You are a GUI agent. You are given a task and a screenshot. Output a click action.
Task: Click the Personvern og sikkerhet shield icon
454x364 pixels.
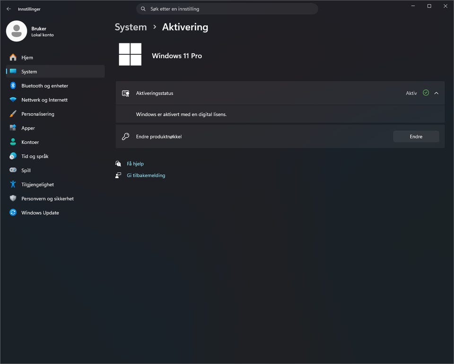[13, 198]
